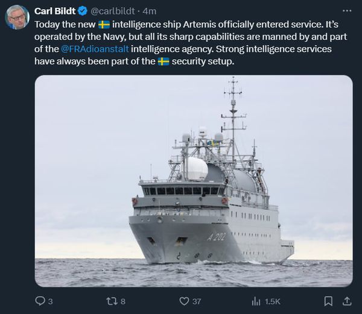Enlarge the A 202 ship photo

194,181
